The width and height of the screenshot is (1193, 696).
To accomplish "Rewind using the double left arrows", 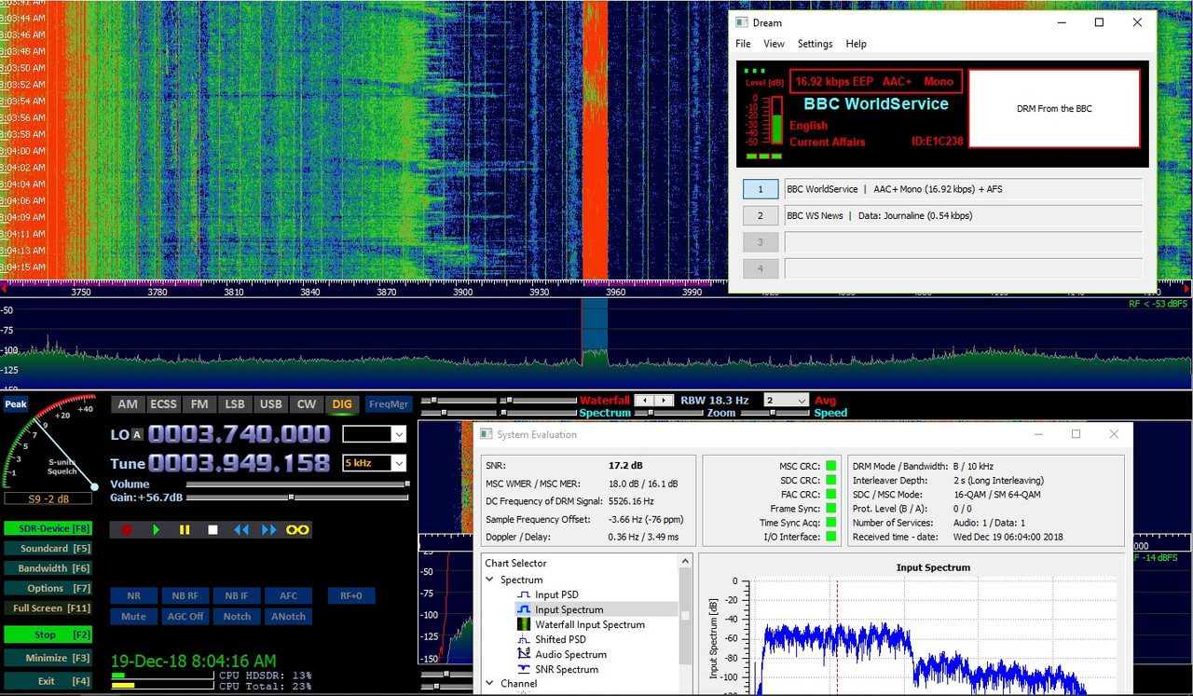I will 240,529.
